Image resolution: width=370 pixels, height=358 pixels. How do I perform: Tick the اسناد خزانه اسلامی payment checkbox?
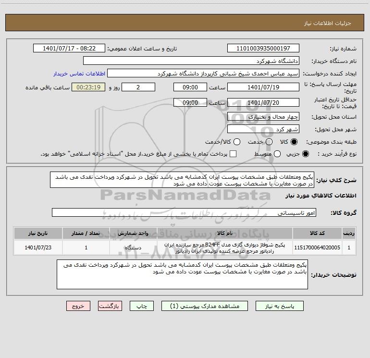[x=233, y=154]
